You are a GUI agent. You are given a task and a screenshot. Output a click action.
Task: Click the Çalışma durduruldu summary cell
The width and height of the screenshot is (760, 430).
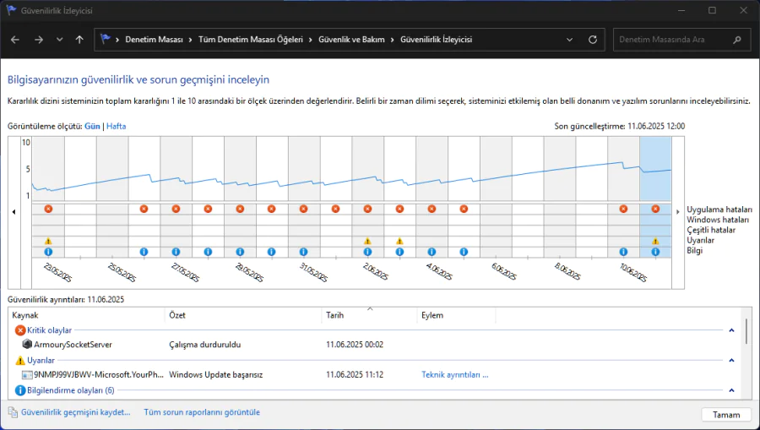[205, 345]
